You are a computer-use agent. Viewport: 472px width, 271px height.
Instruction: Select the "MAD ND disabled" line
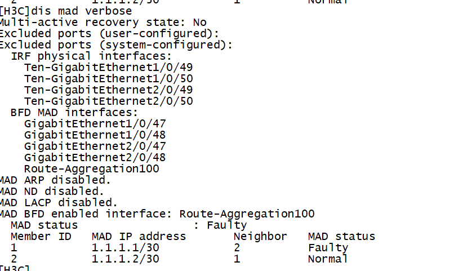[52, 192]
